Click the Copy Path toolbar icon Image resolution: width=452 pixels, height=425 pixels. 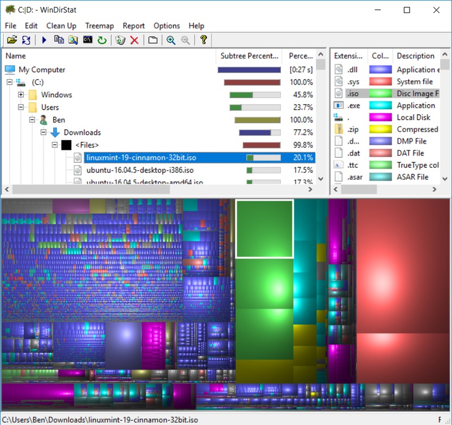coord(59,40)
